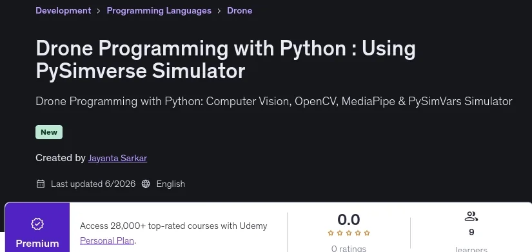This screenshot has width=532, height=252.
Task: Click the calendar icon beside Last updated
Action: pyautogui.click(x=41, y=184)
